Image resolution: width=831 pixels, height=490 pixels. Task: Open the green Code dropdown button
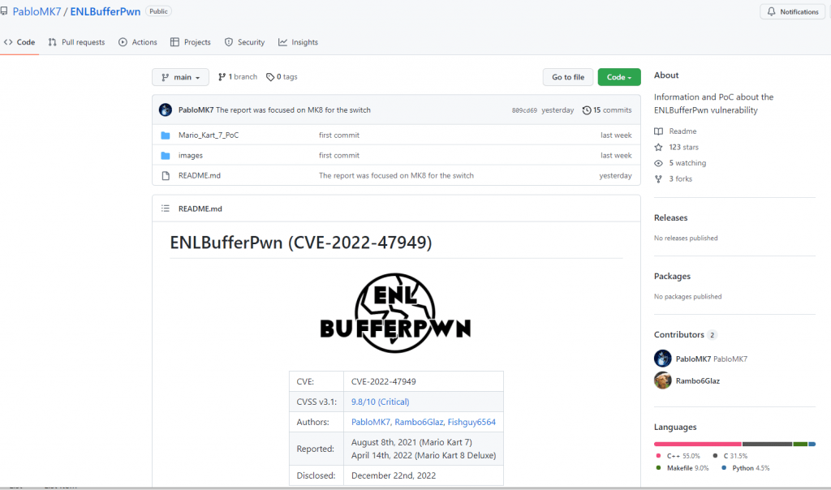tap(619, 77)
